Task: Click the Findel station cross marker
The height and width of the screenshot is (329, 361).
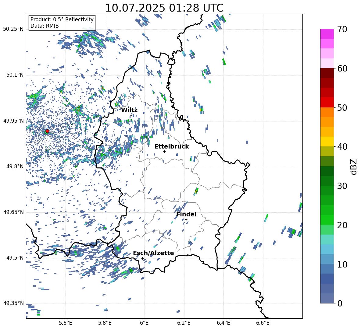Action: point(186,220)
